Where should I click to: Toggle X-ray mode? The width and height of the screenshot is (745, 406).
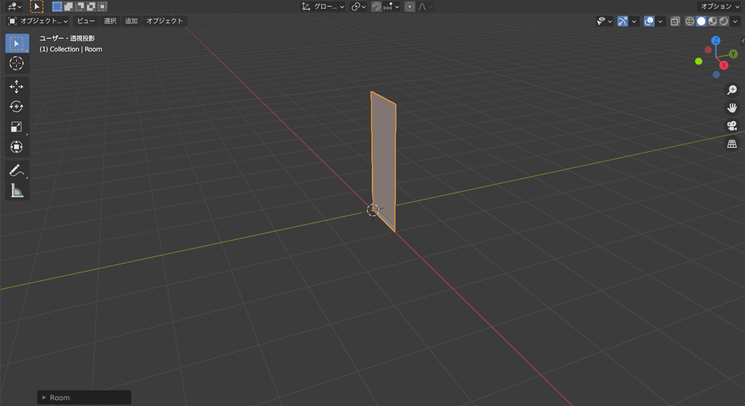click(x=675, y=21)
